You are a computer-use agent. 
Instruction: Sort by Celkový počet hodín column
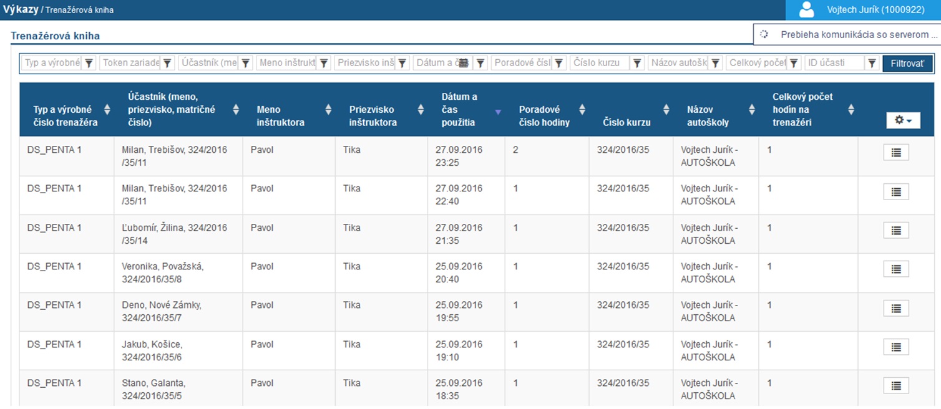tap(851, 110)
